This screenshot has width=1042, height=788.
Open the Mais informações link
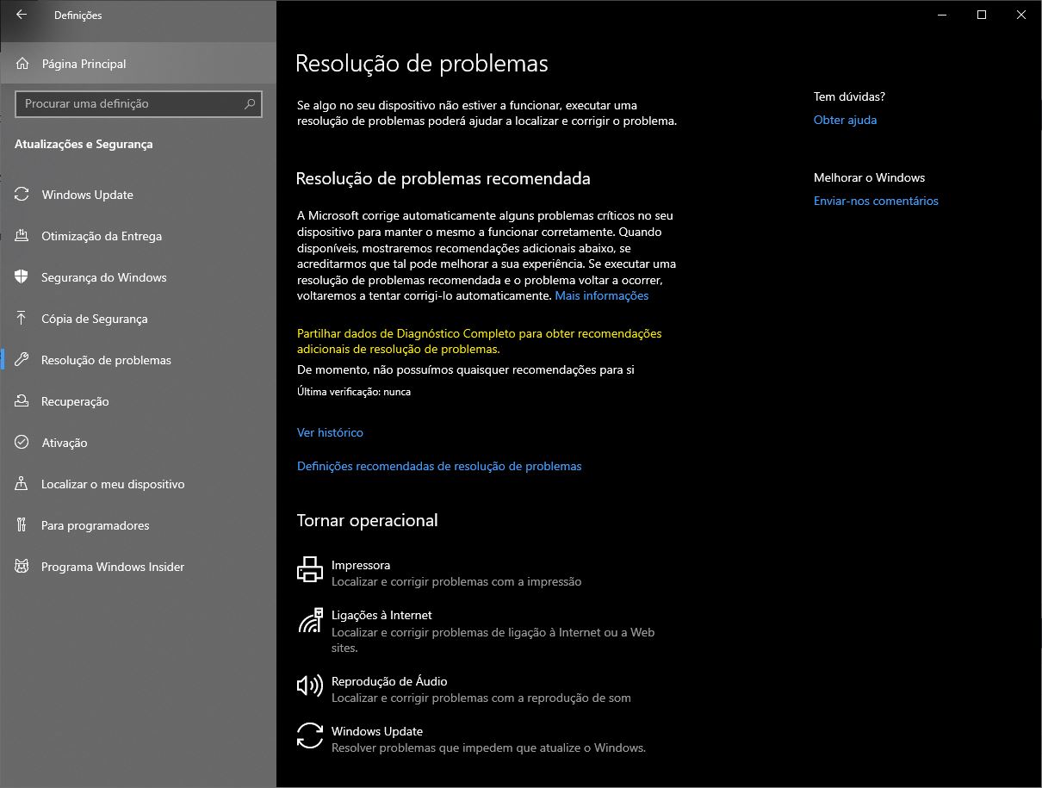601,295
